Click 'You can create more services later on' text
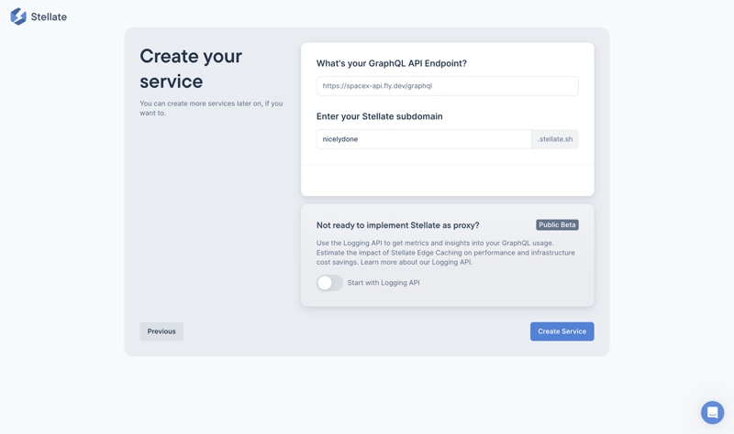 211,108
